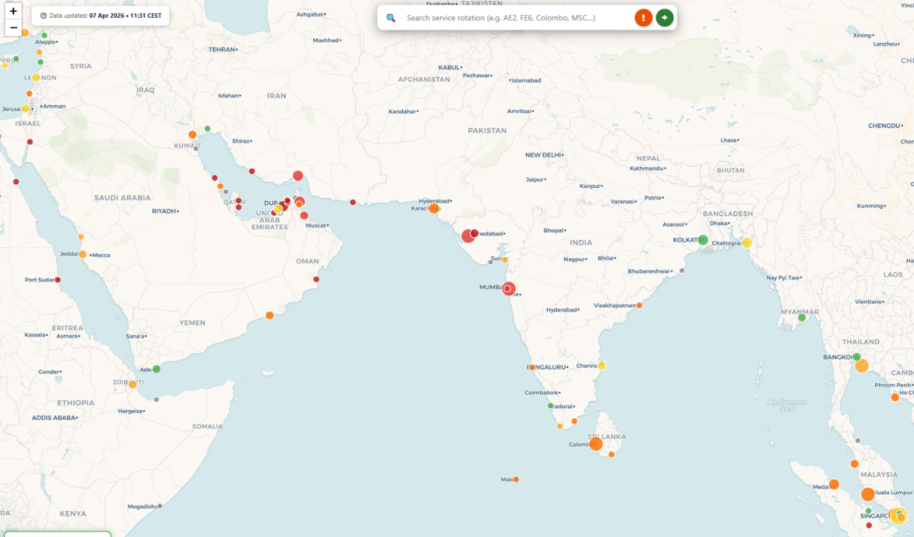Select the grey Mogadishu port marker
Image resolution: width=914 pixels, height=537 pixels.
click(160, 506)
